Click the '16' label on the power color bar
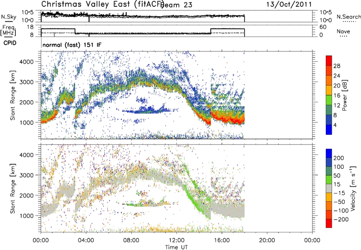Viewport: 361px width, 250px height. [x=337, y=96]
